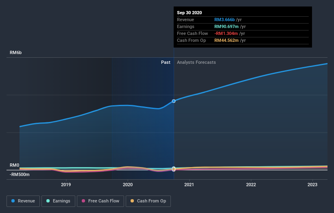Click the Sep 30 2020 tooltip date
This screenshot has width=334, height=213.
pos(189,13)
